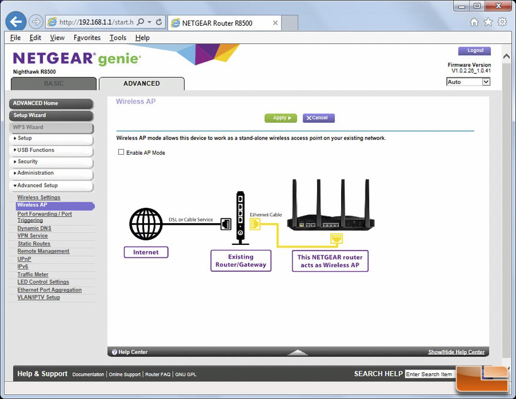Open address bar autocomplete dropdown arrow
The height and width of the screenshot is (399, 516).
(x=150, y=22)
